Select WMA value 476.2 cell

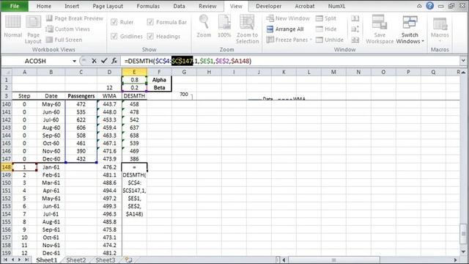click(x=109, y=167)
